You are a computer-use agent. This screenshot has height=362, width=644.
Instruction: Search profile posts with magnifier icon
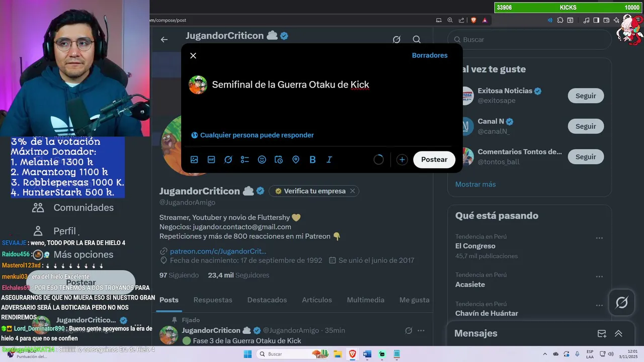click(x=417, y=39)
